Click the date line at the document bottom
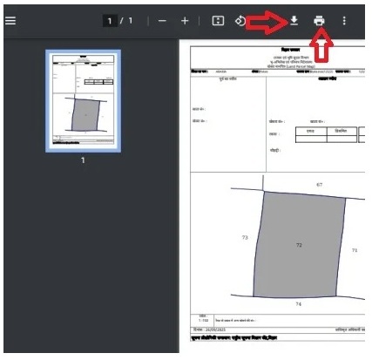 tap(209, 329)
